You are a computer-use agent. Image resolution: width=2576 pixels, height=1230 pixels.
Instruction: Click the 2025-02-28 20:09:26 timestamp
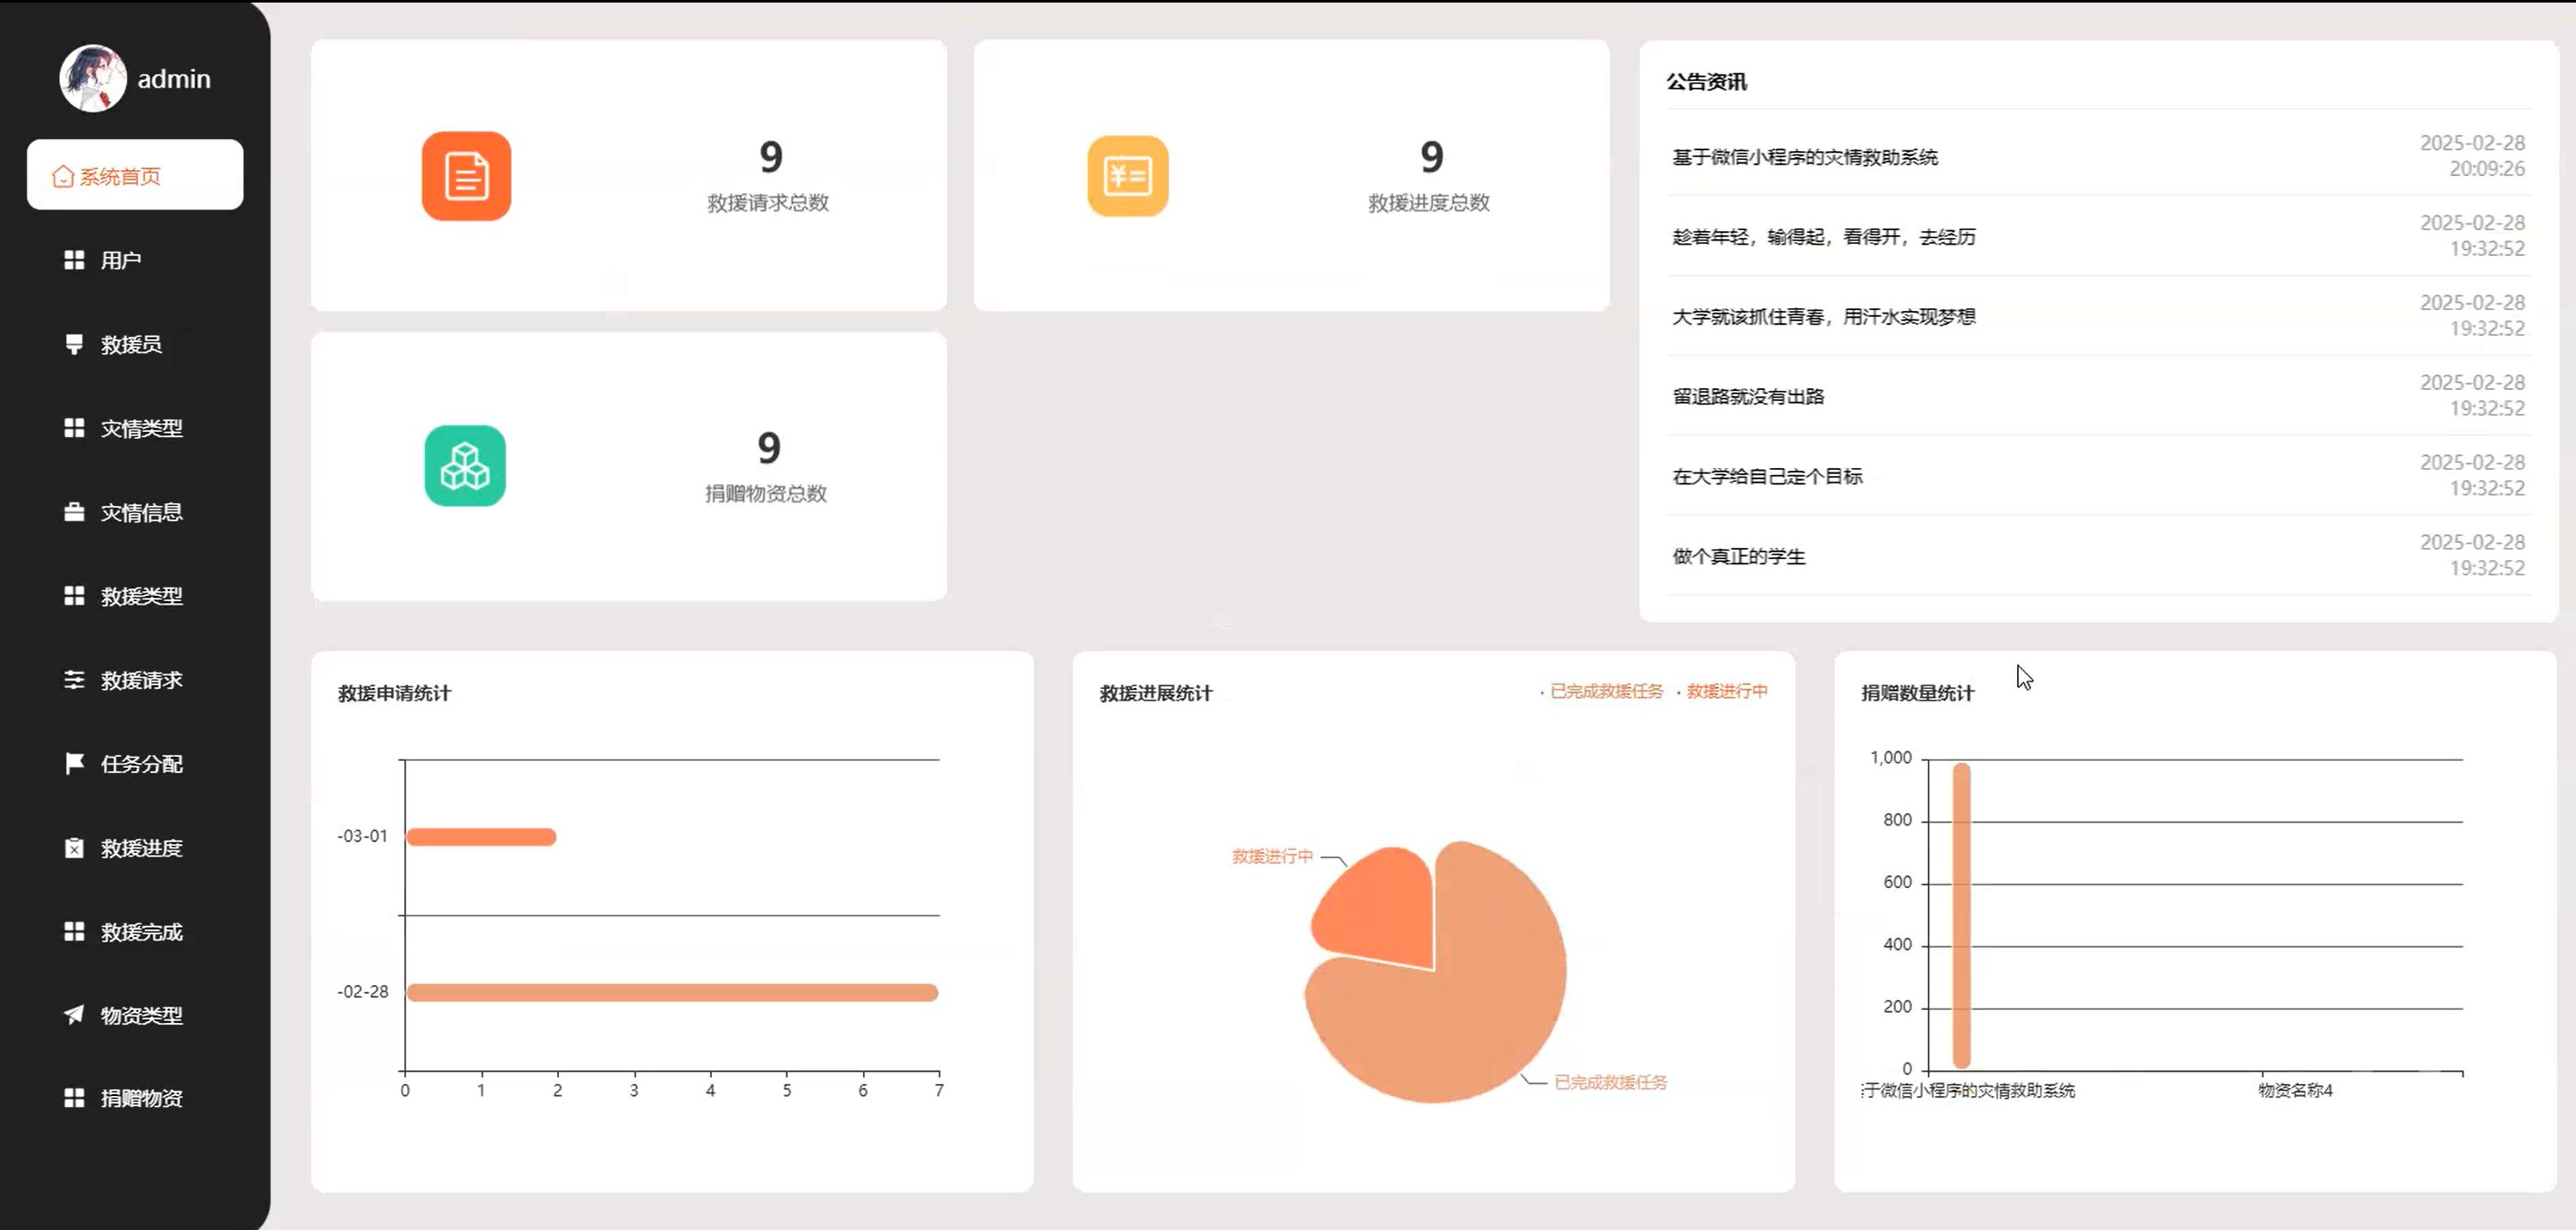coord(2472,156)
